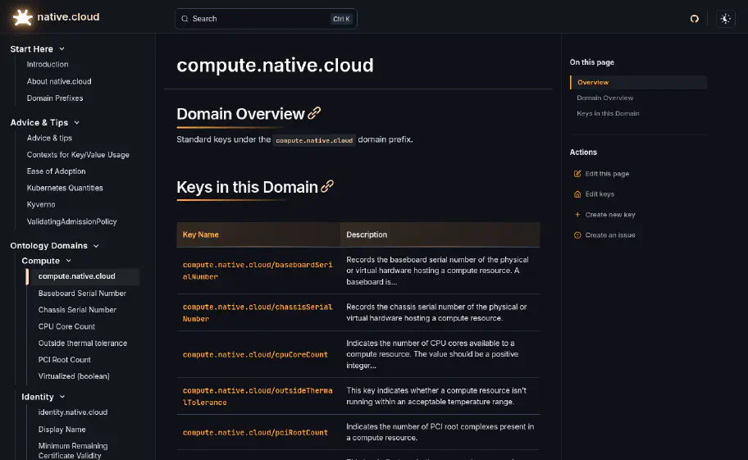748x460 pixels.
Task: Go to Domain Prefixes page
Action: (x=55, y=98)
